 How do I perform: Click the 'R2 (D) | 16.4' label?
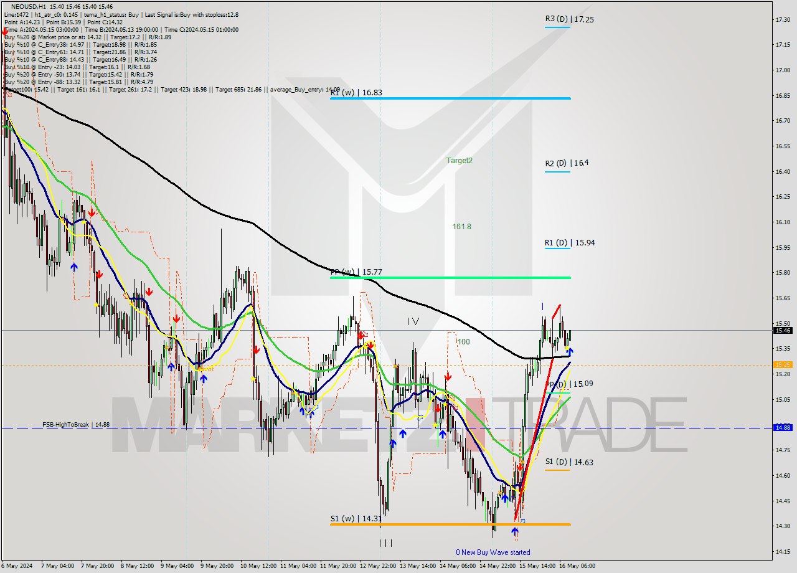tap(567, 163)
